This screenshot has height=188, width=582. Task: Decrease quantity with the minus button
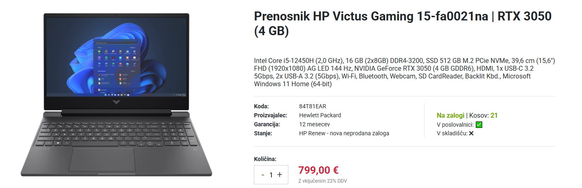[x=262, y=175]
